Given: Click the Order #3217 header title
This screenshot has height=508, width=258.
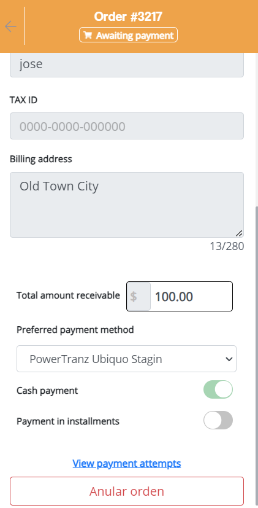Looking at the screenshot, I should 128,17.
